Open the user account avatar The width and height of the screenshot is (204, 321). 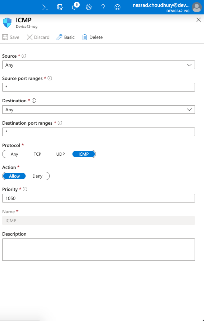coord(197,7)
